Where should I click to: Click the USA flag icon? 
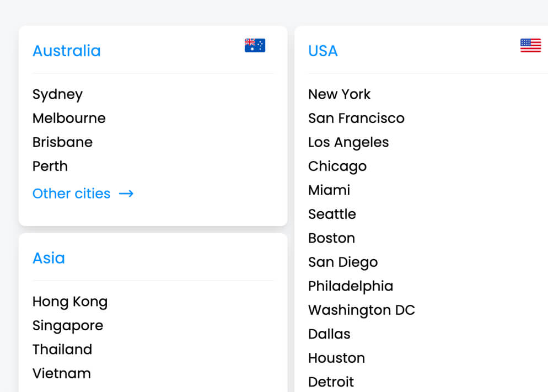pos(530,46)
